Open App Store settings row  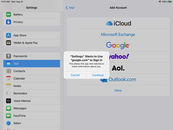(x=32, y=35)
